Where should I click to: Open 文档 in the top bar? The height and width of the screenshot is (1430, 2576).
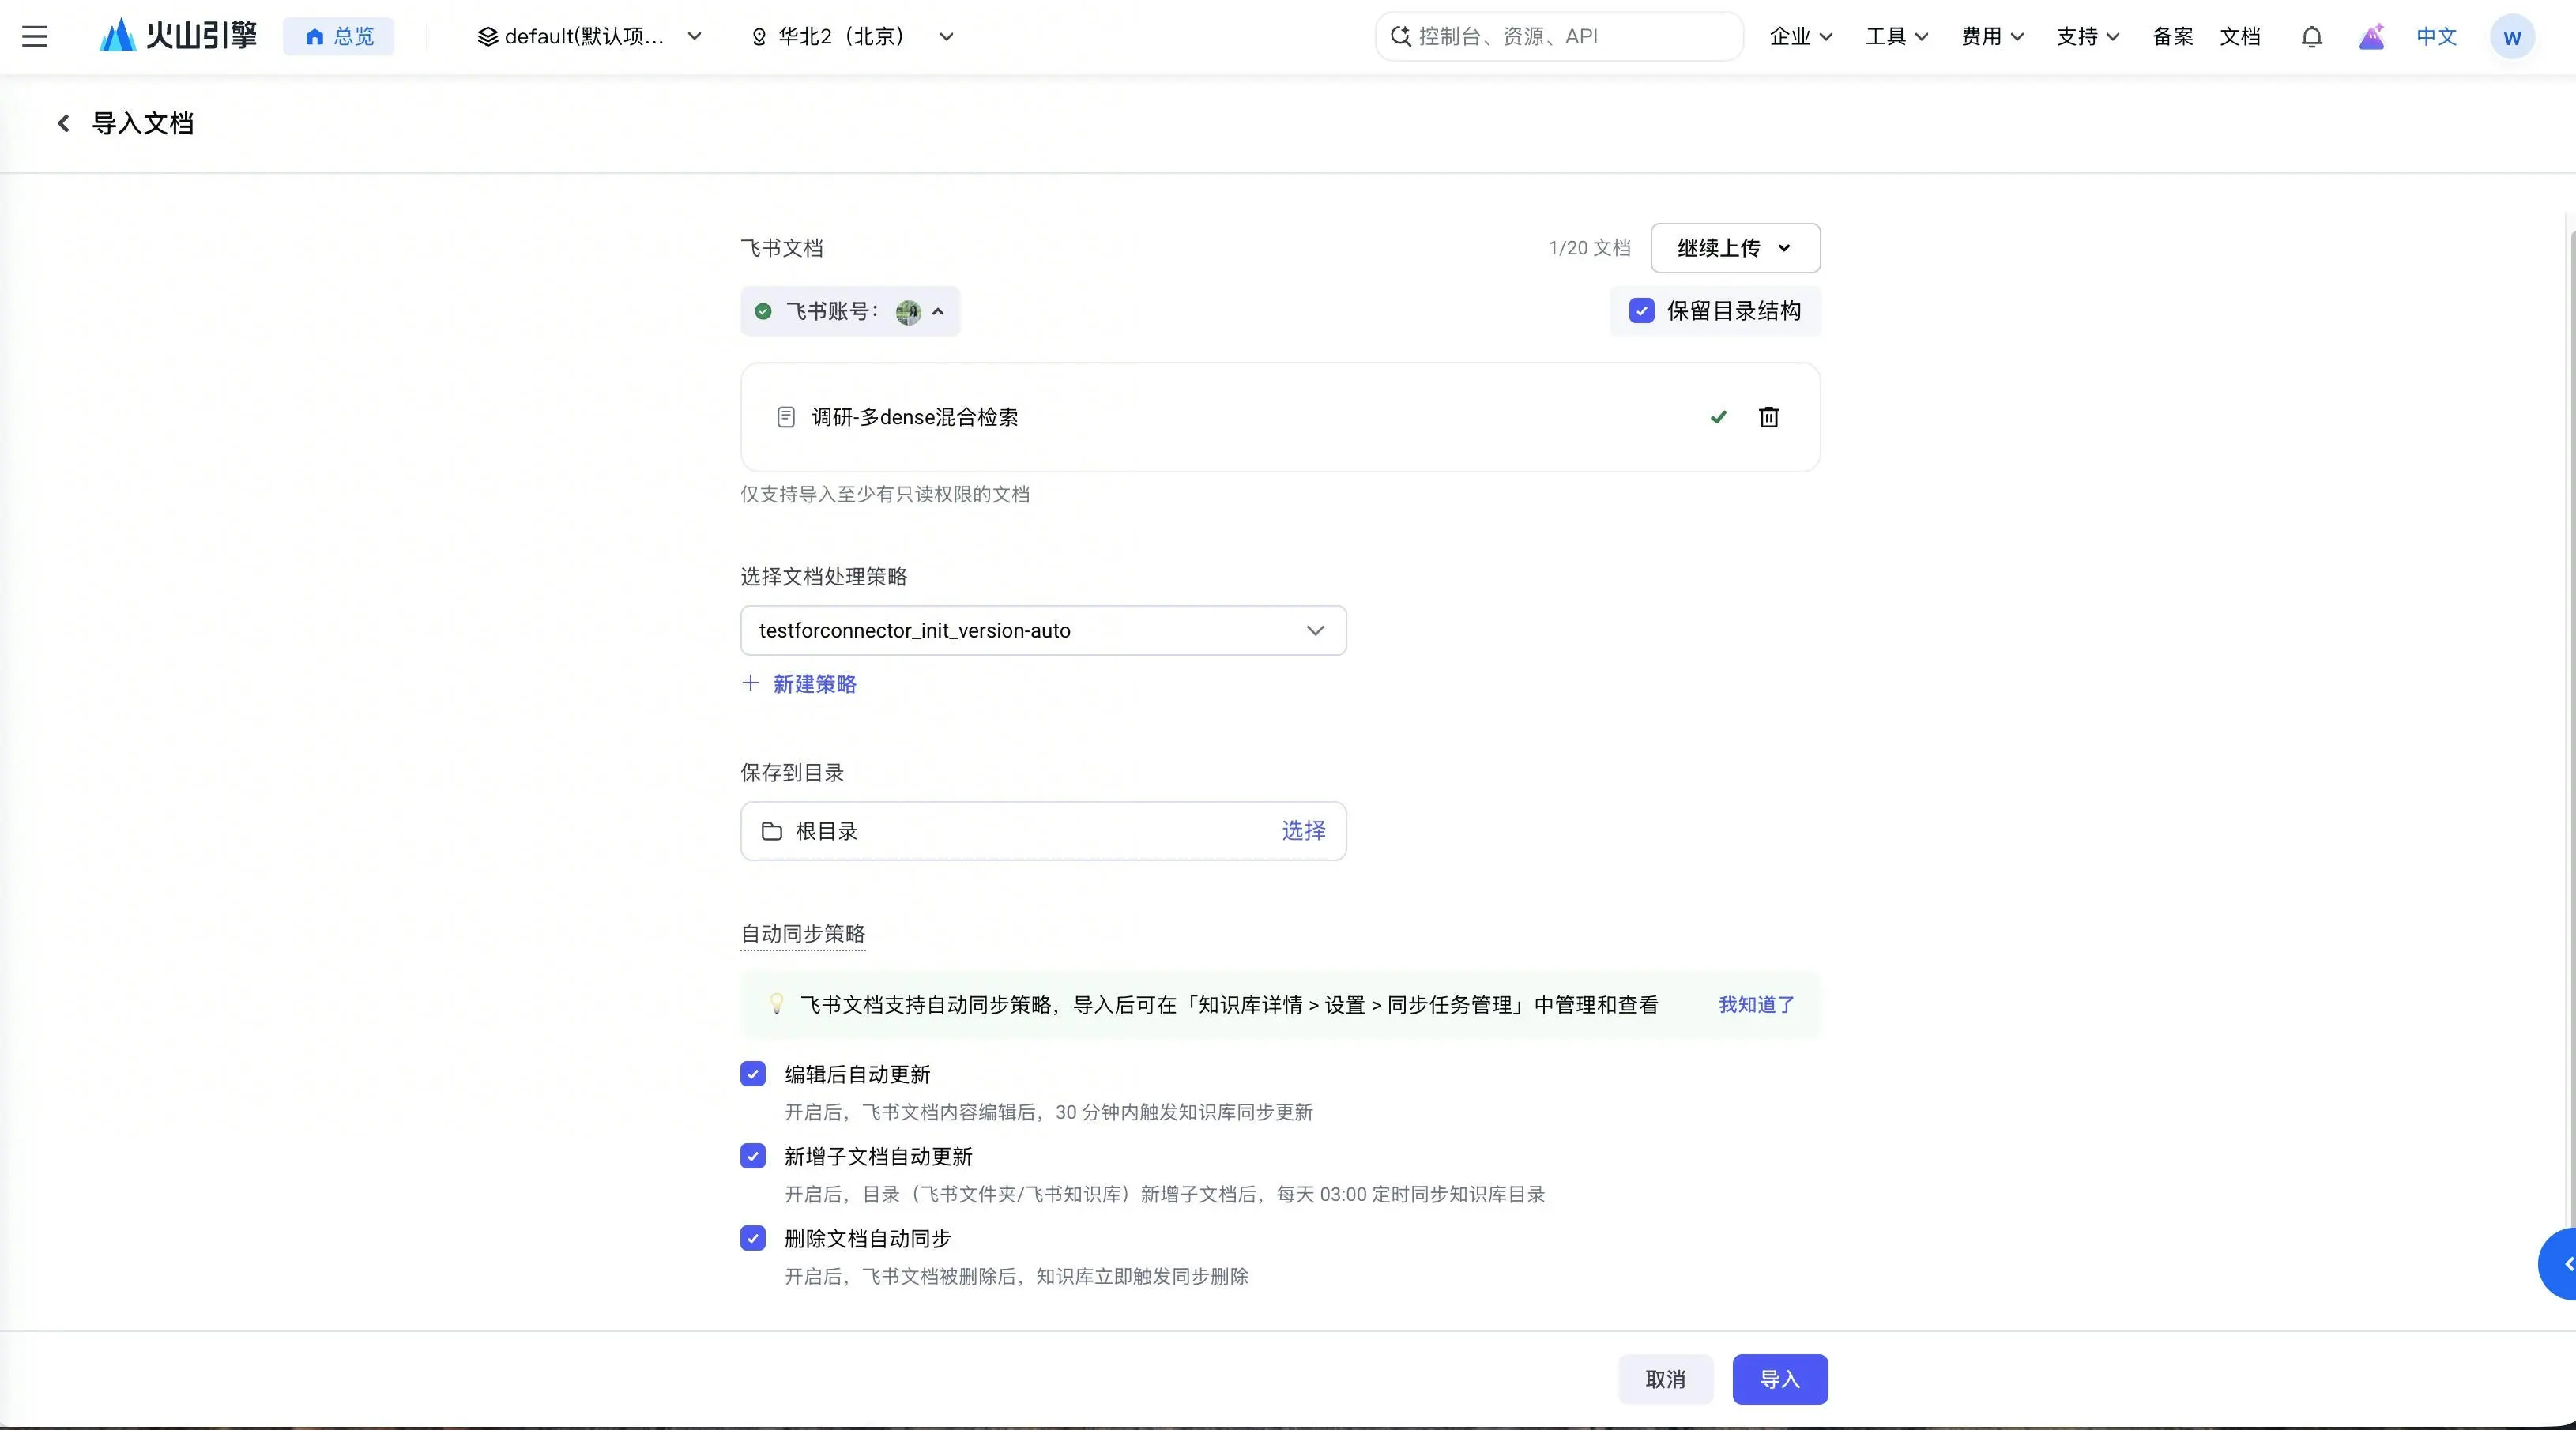(2240, 37)
